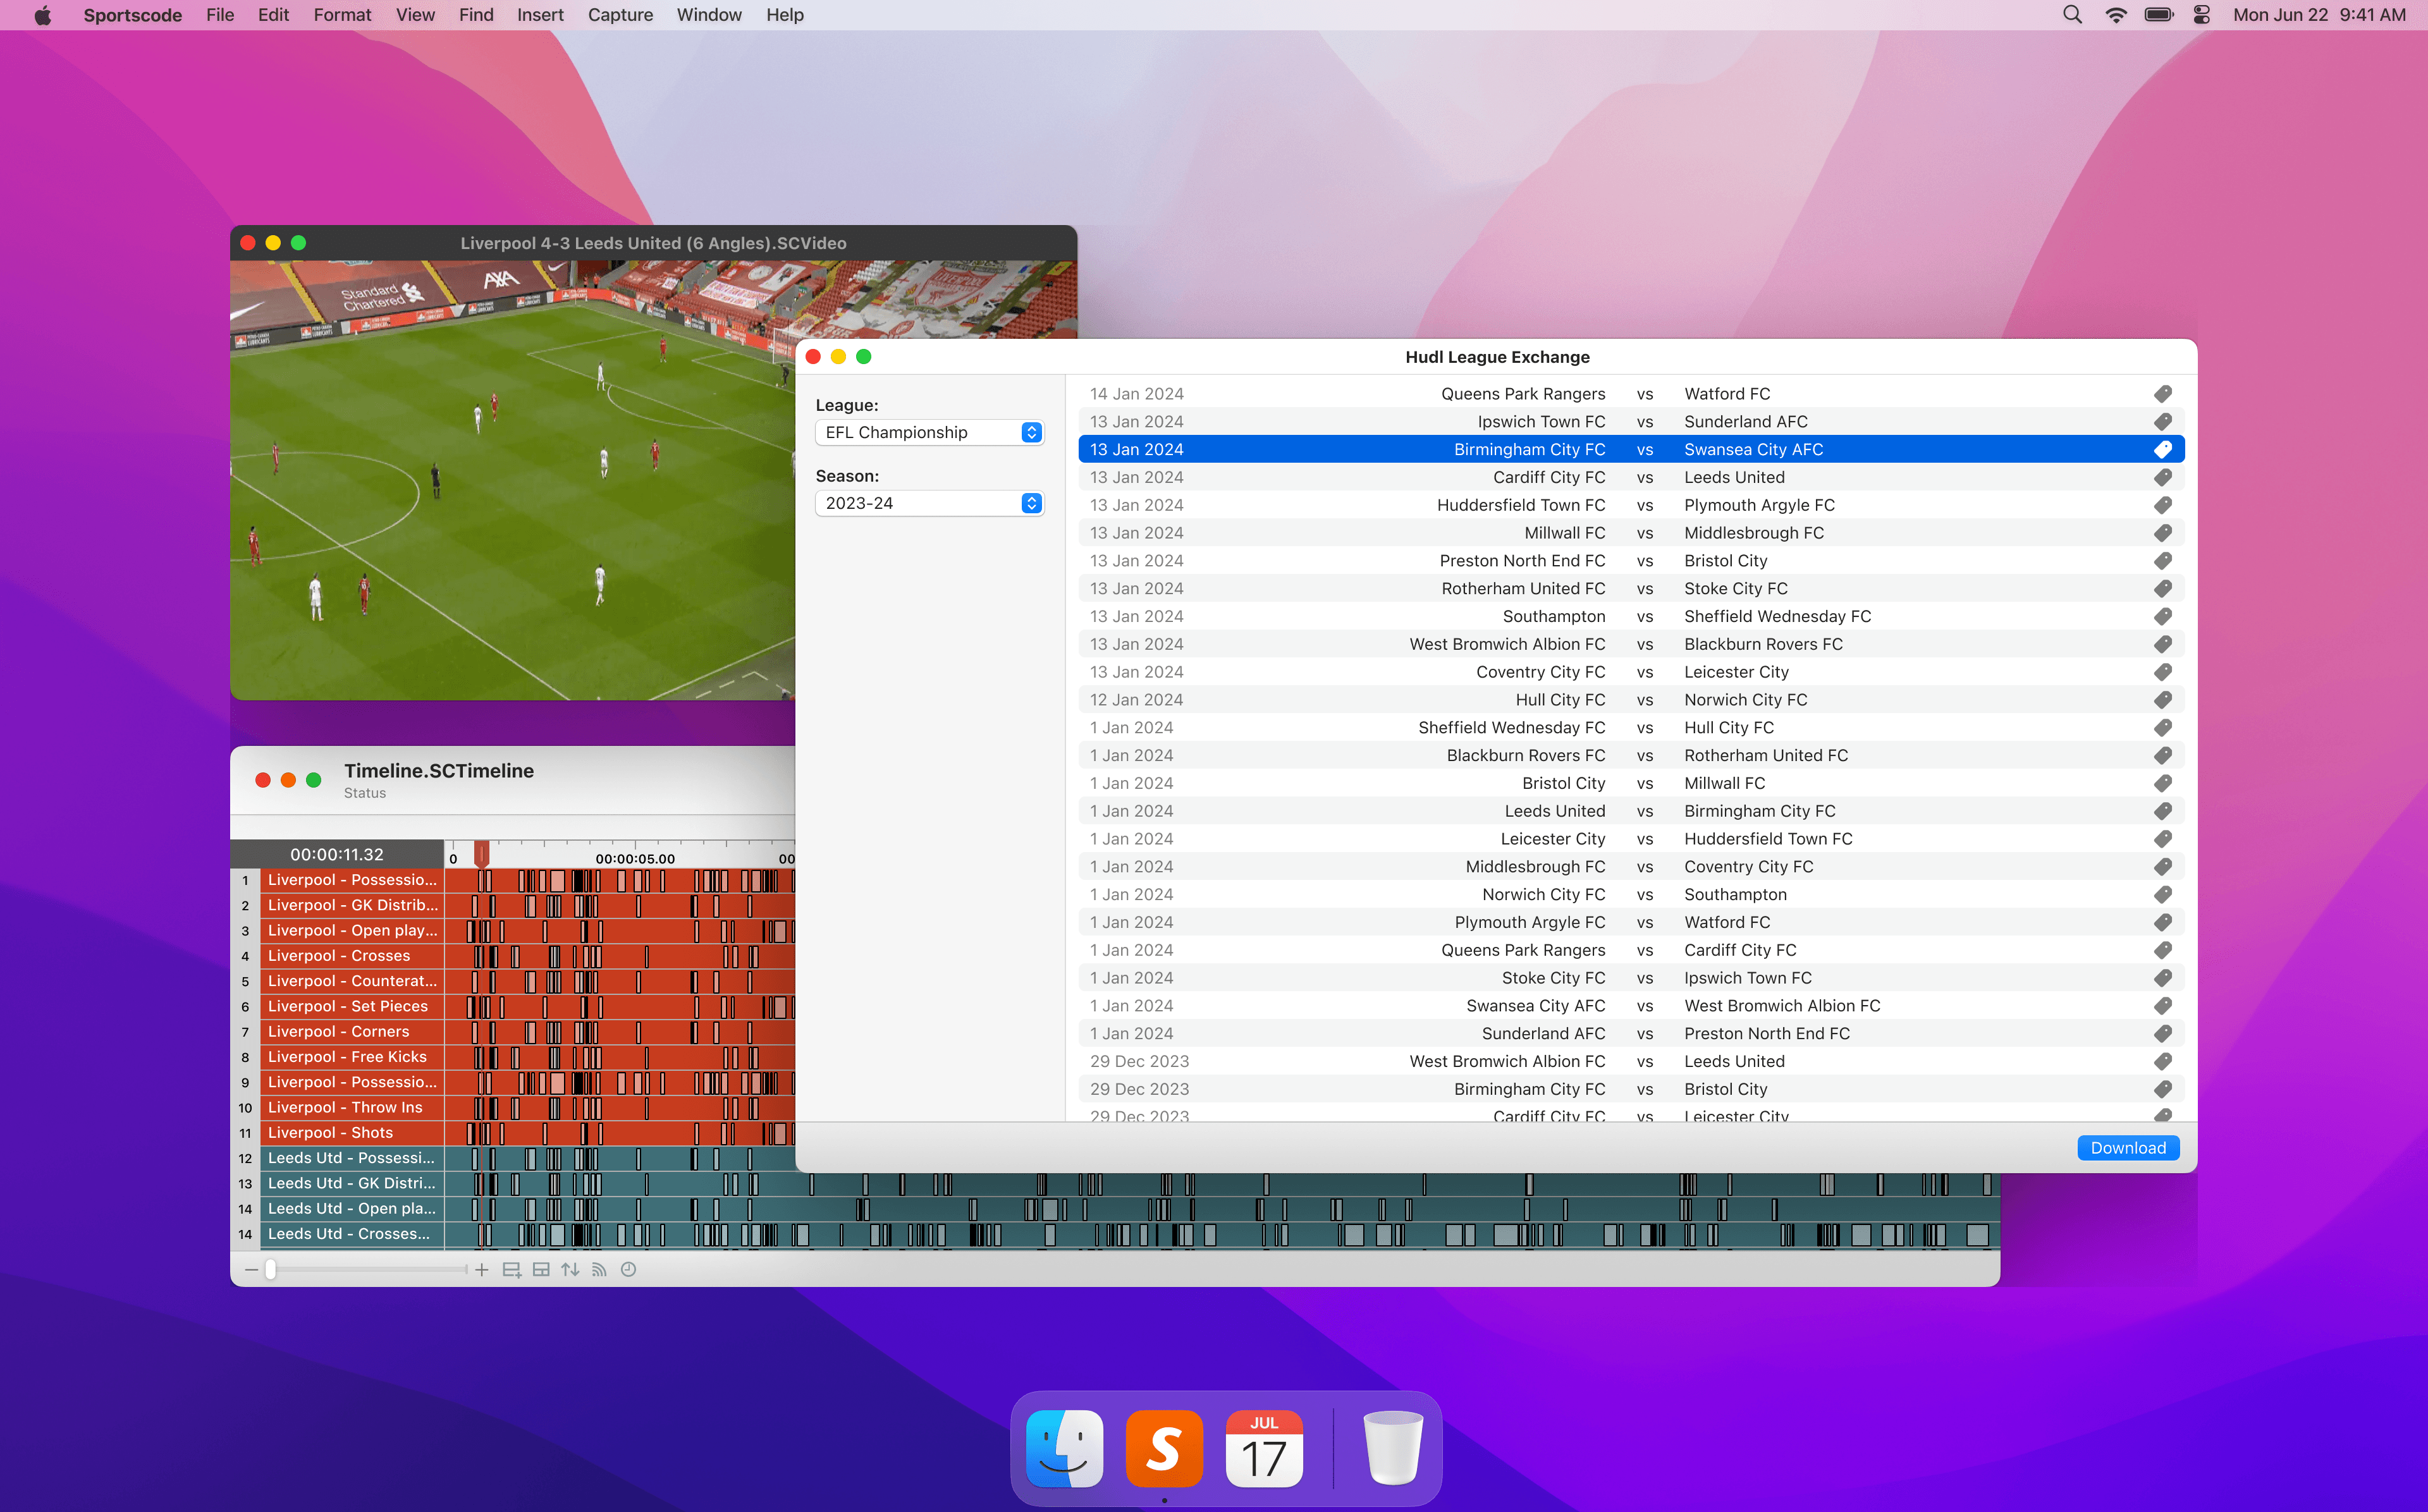
Task: Open the Edit menu
Action: click(x=273, y=15)
